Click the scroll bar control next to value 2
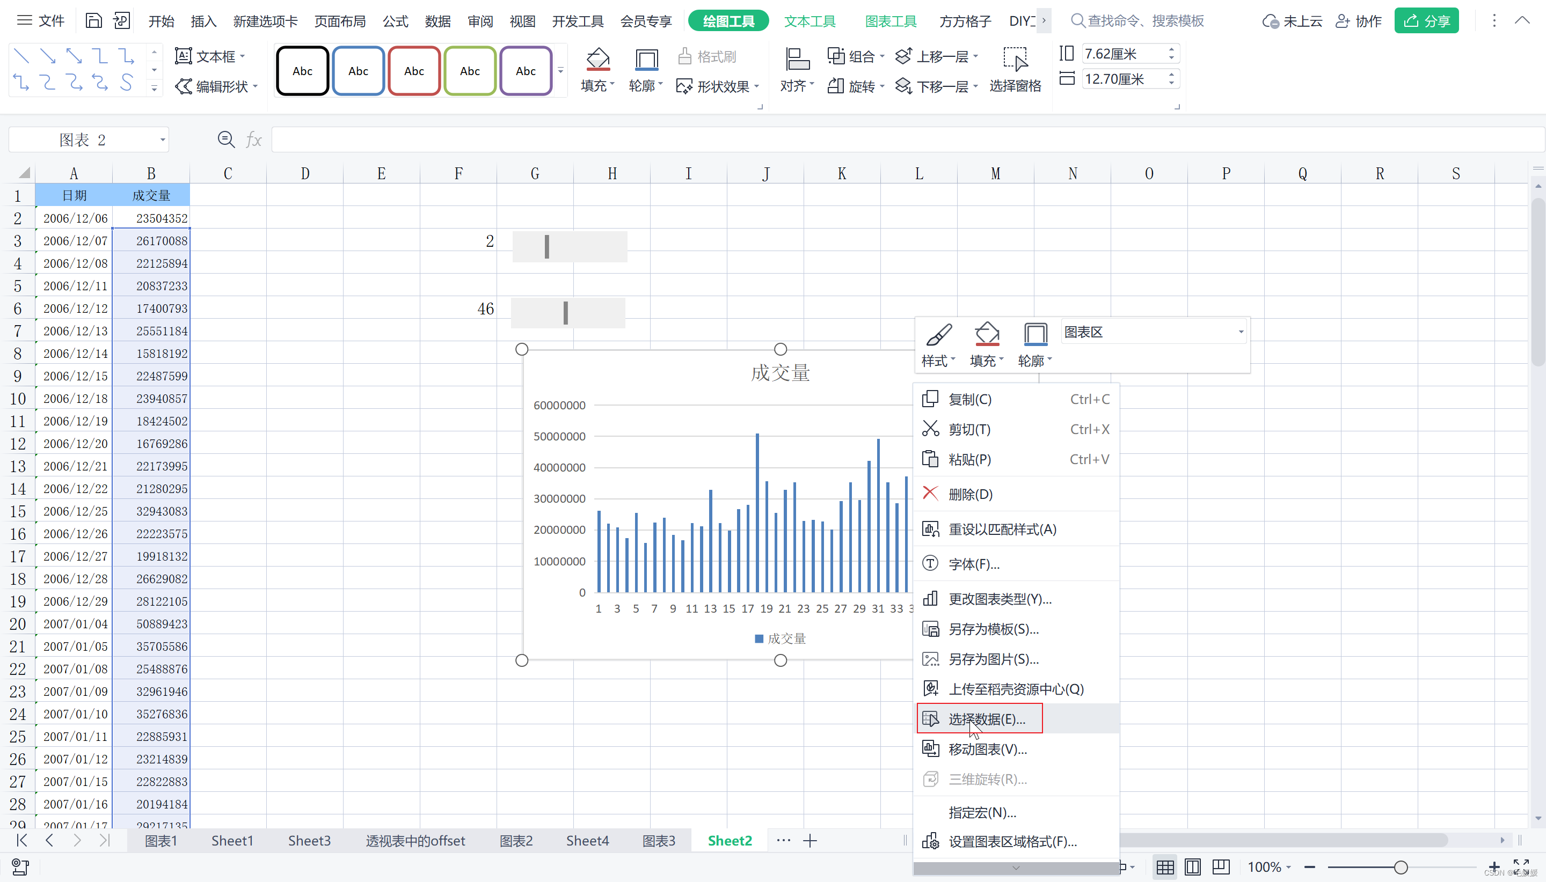Screen dimensions: 1546x882 pos(569,247)
